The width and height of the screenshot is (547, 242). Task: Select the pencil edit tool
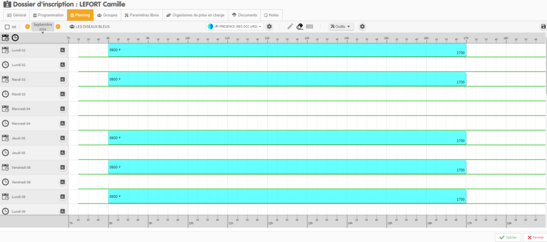click(x=290, y=26)
